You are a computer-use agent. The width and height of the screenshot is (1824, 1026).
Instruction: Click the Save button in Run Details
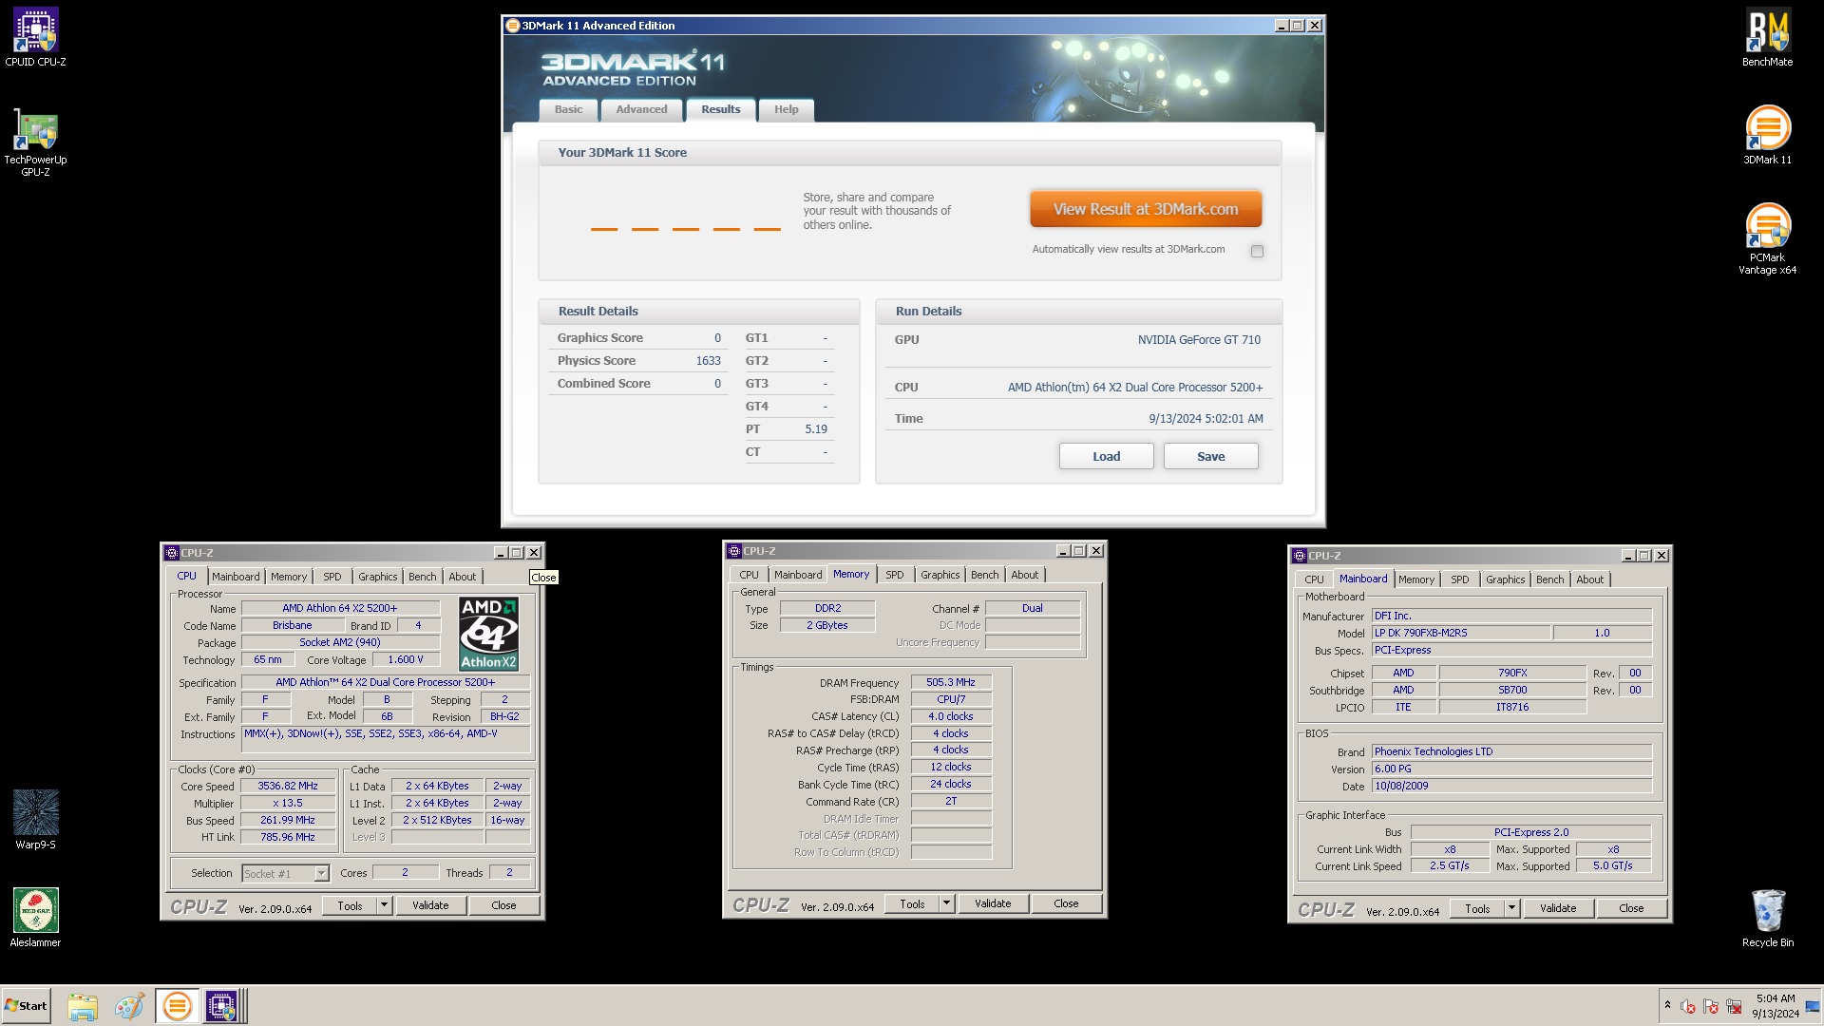(x=1210, y=456)
